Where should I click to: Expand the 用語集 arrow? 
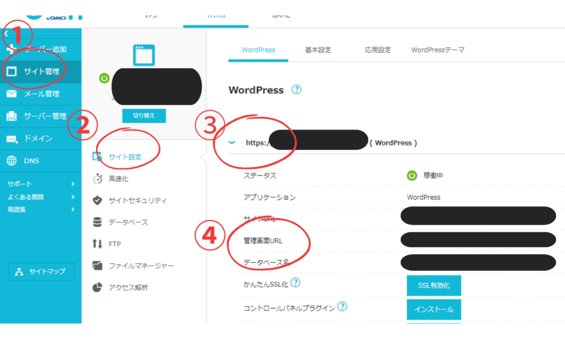click(73, 210)
